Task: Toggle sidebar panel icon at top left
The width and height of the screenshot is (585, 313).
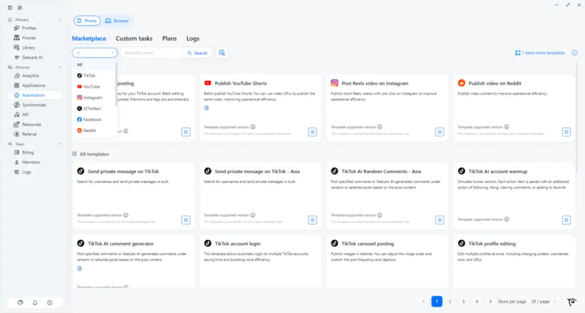Action: click(x=10, y=7)
